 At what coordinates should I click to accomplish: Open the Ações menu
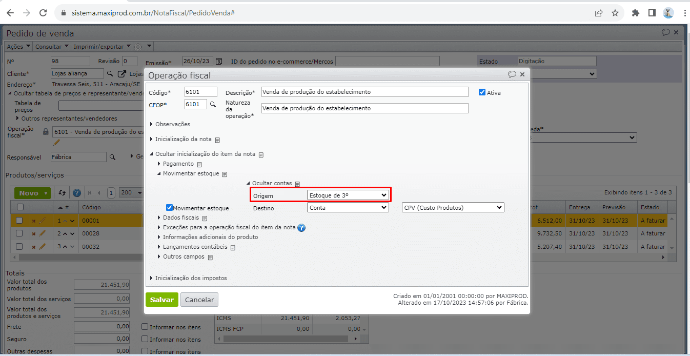click(17, 47)
